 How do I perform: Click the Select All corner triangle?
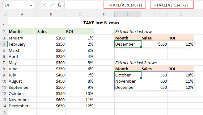5,14
